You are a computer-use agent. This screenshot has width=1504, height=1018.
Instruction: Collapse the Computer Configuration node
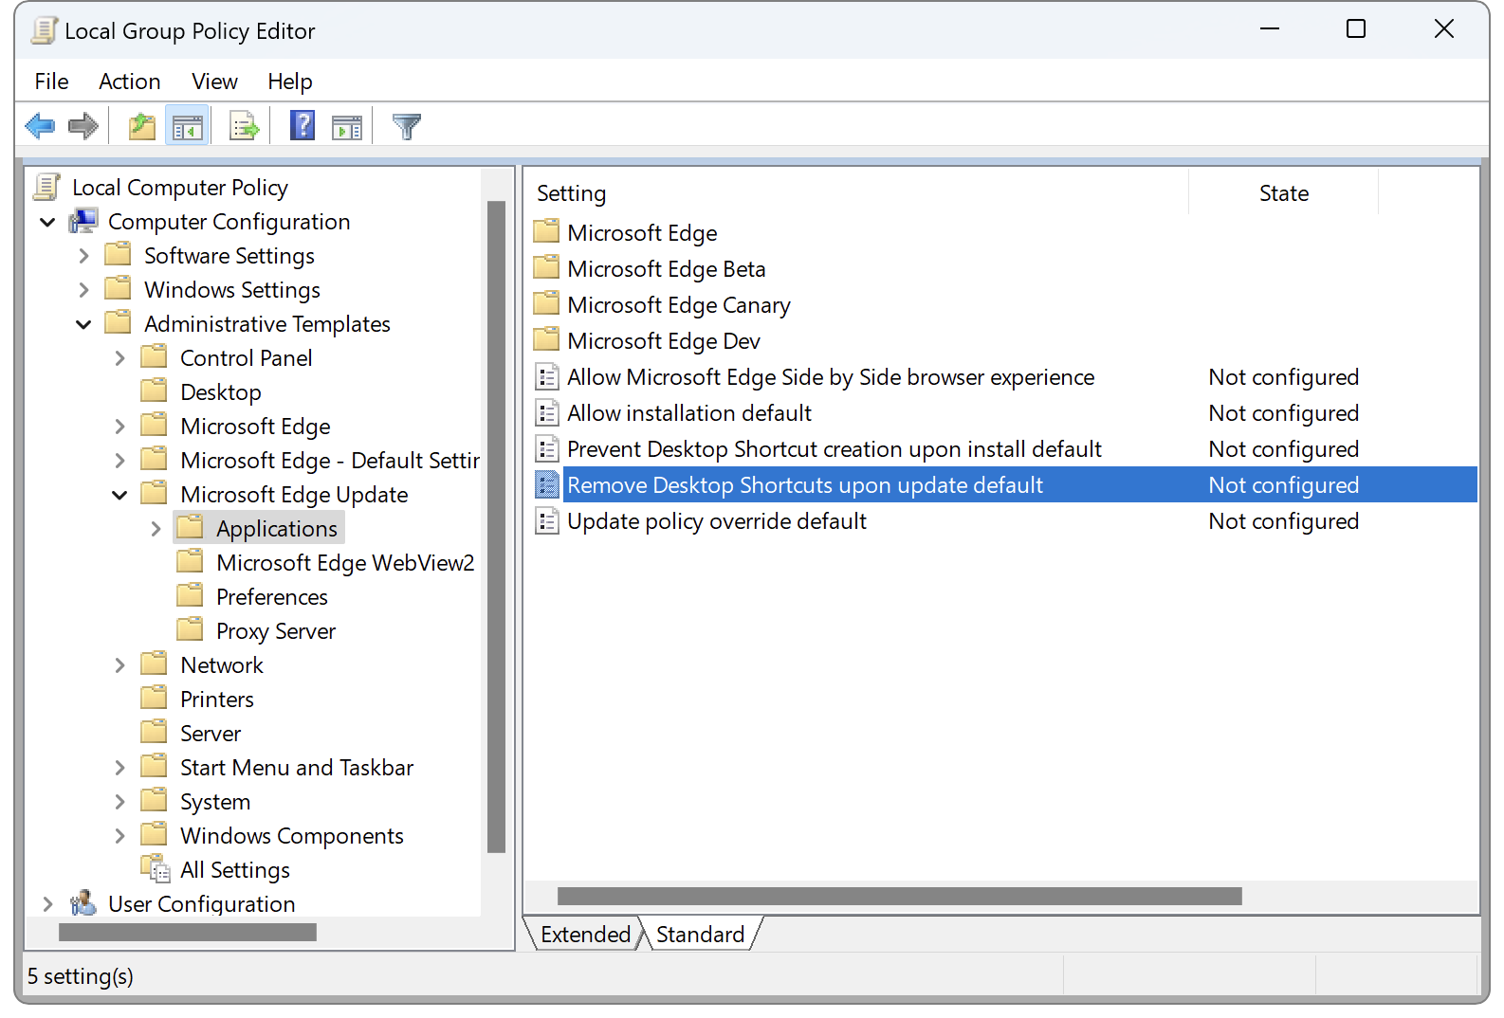(x=47, y=222)
